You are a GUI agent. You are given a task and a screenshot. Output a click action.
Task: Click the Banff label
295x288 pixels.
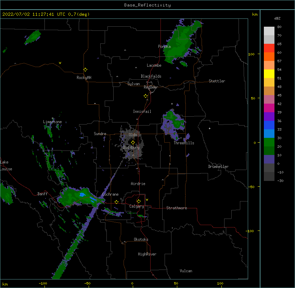pos(42,194)
